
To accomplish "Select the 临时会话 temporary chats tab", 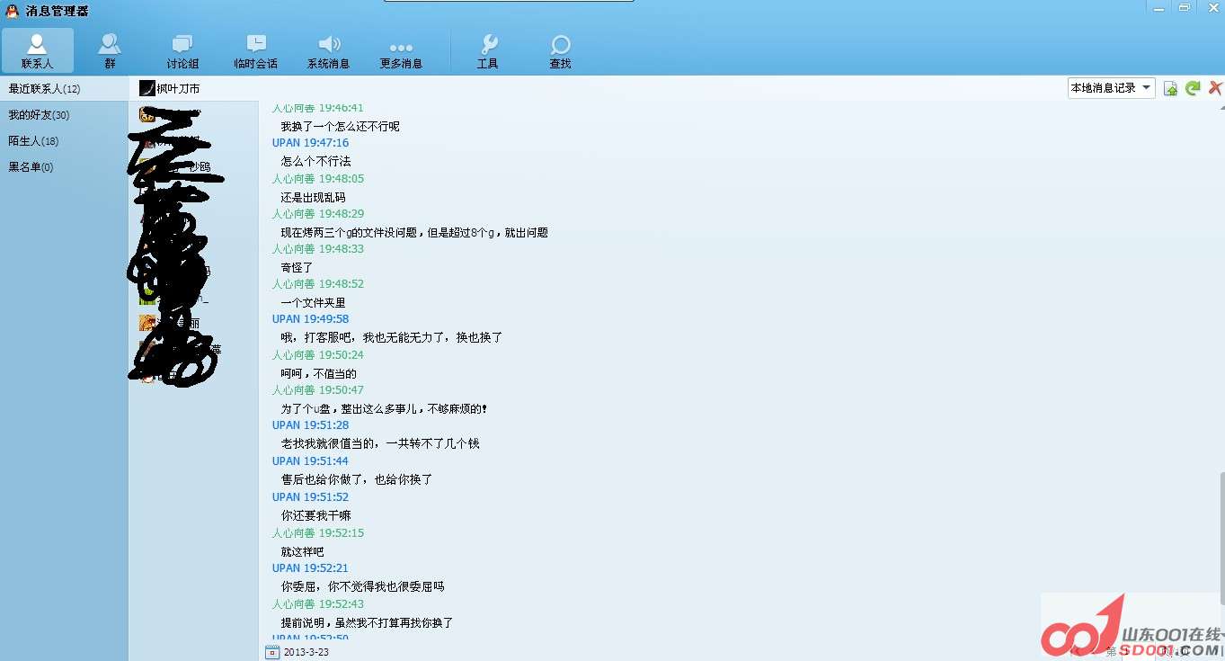I will point(255,51).
